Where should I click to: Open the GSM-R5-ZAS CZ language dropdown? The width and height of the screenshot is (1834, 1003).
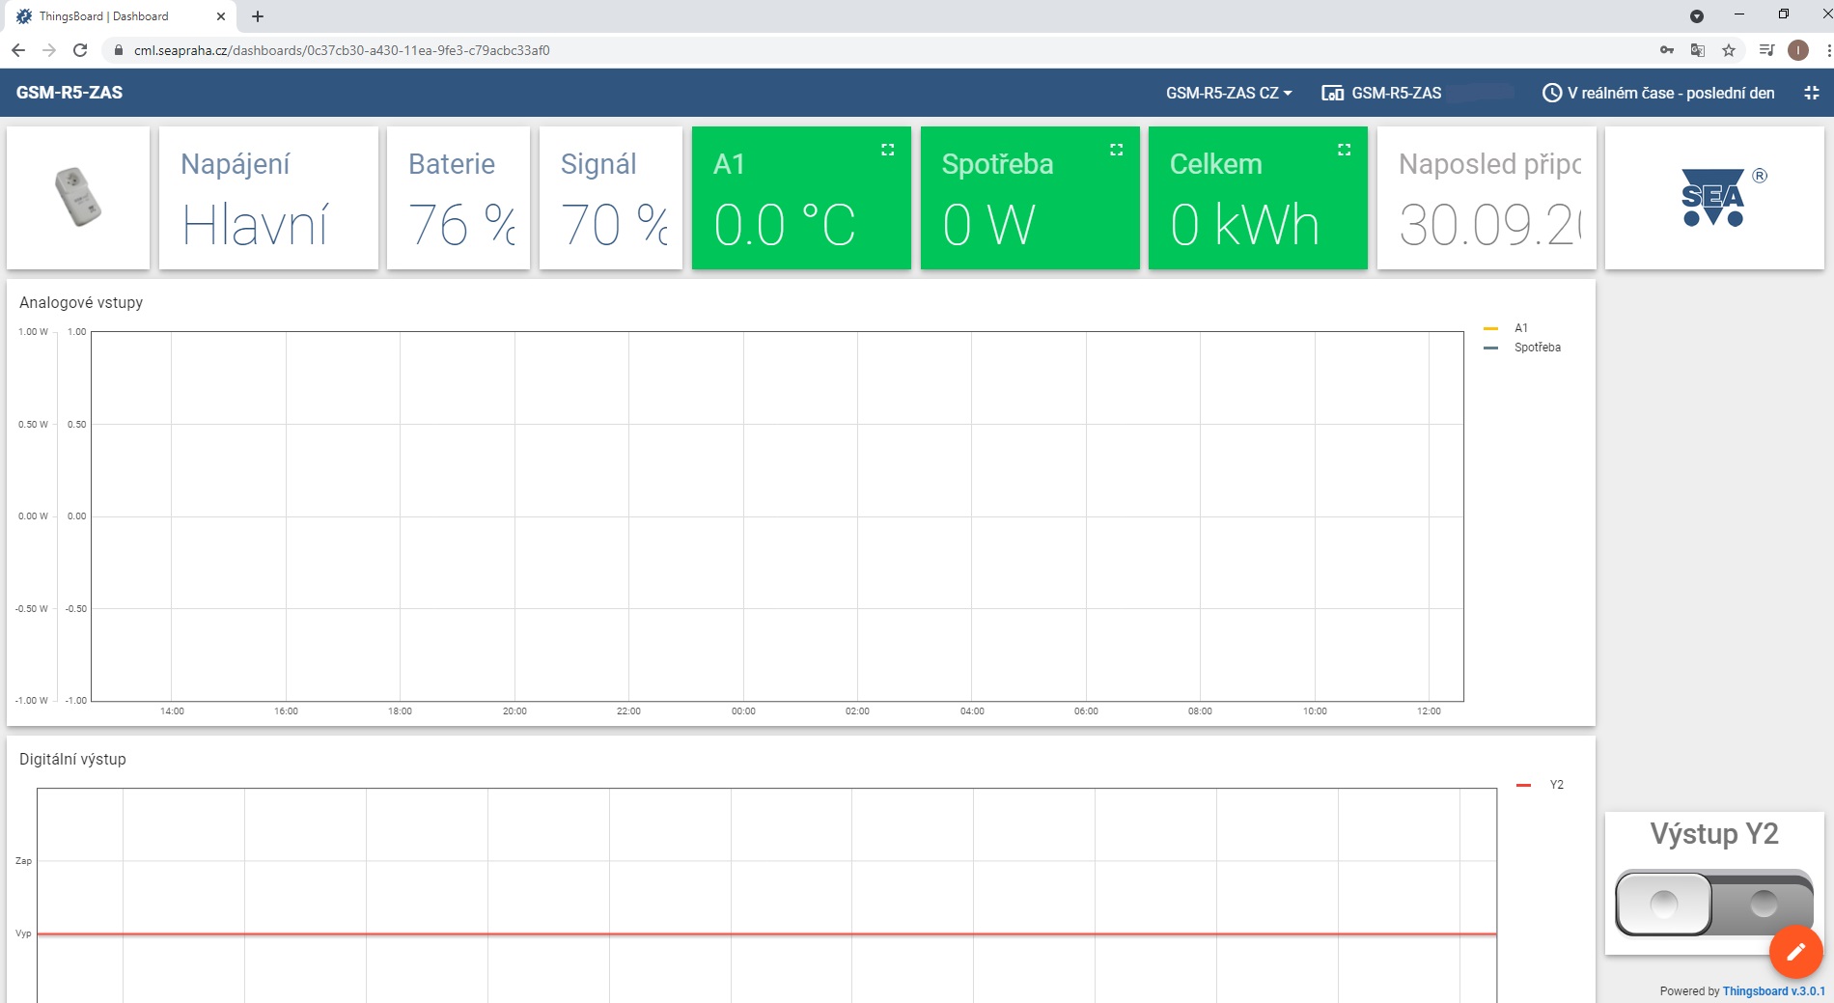click(x=1228, y=93)
